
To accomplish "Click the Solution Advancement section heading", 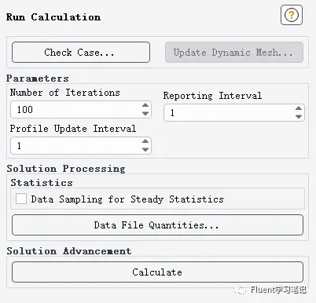I will [69, 251].
